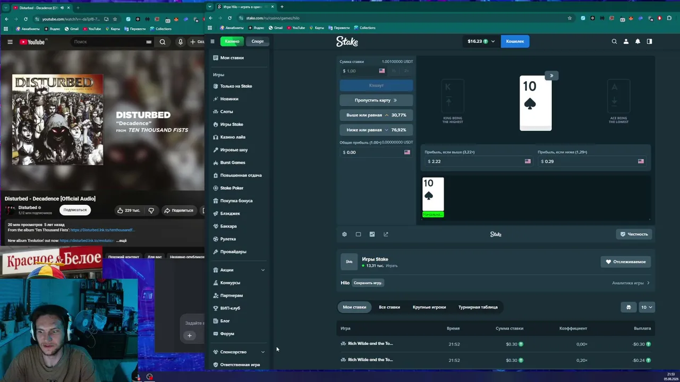Image resolution: width=680 pixels, height=382 pixels.
Task: Start YouTube voice search microphone
Action: pyautogui.click(x=181, y=42)
